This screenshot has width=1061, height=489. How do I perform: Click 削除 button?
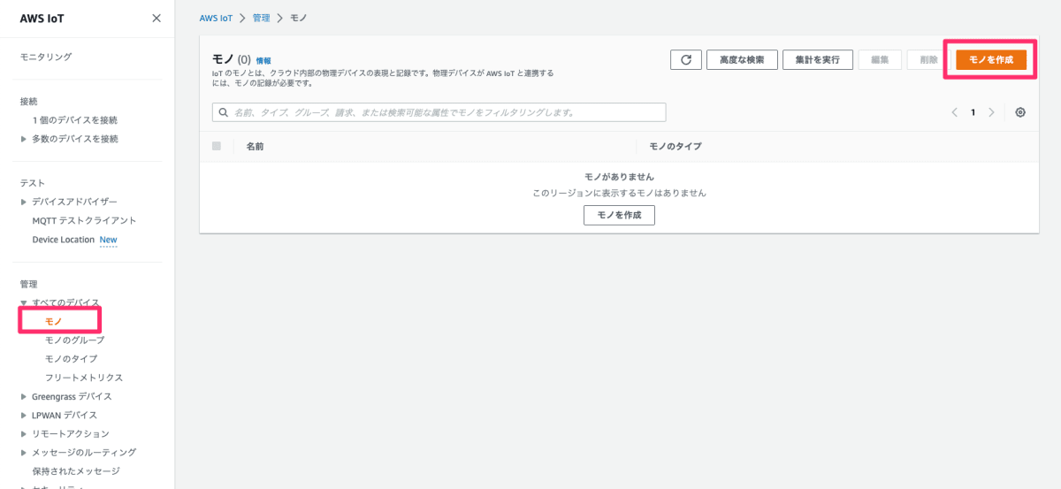(928, 60)
